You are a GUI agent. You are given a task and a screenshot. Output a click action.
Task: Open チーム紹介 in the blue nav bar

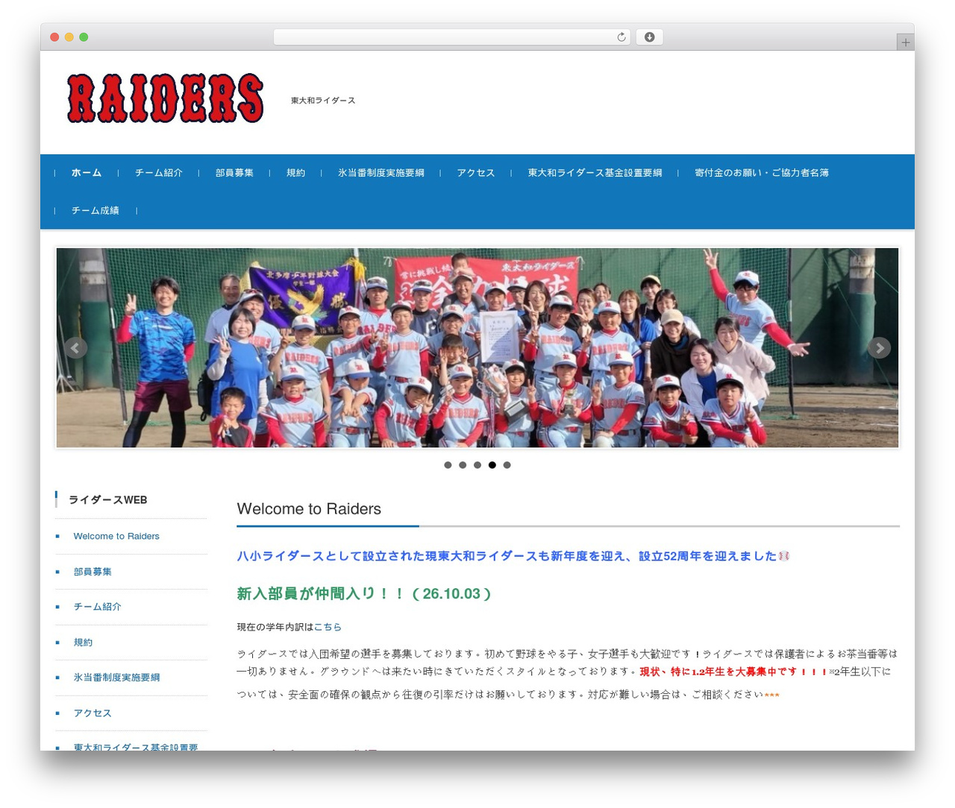click(x=158, y=173)
